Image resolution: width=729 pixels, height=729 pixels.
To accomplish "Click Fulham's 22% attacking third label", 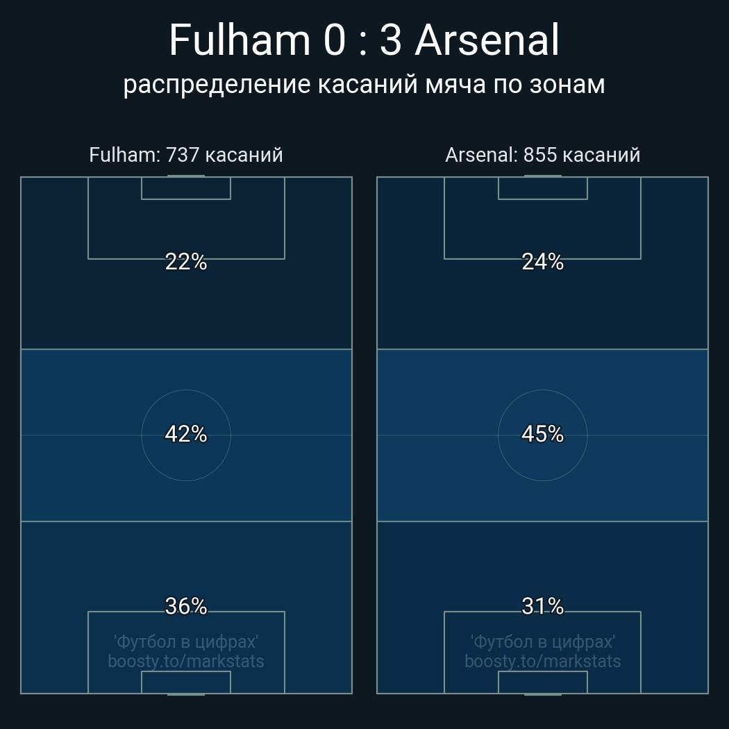I will tap(186, 262).
